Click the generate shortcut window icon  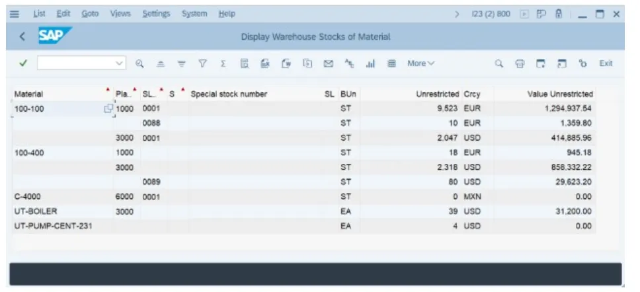coord(562,63)
